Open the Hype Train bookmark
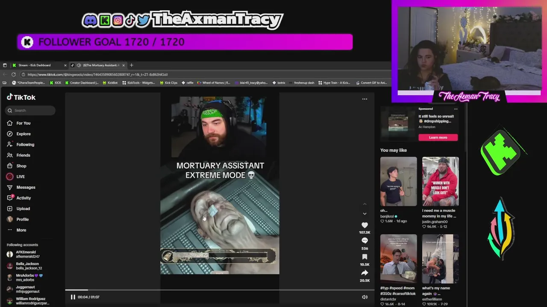The image size is (547, 307). click(x=334, y=83)
